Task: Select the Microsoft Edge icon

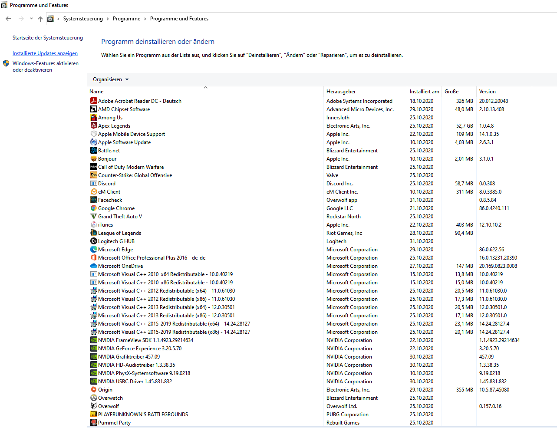Action: pos(93,249)
